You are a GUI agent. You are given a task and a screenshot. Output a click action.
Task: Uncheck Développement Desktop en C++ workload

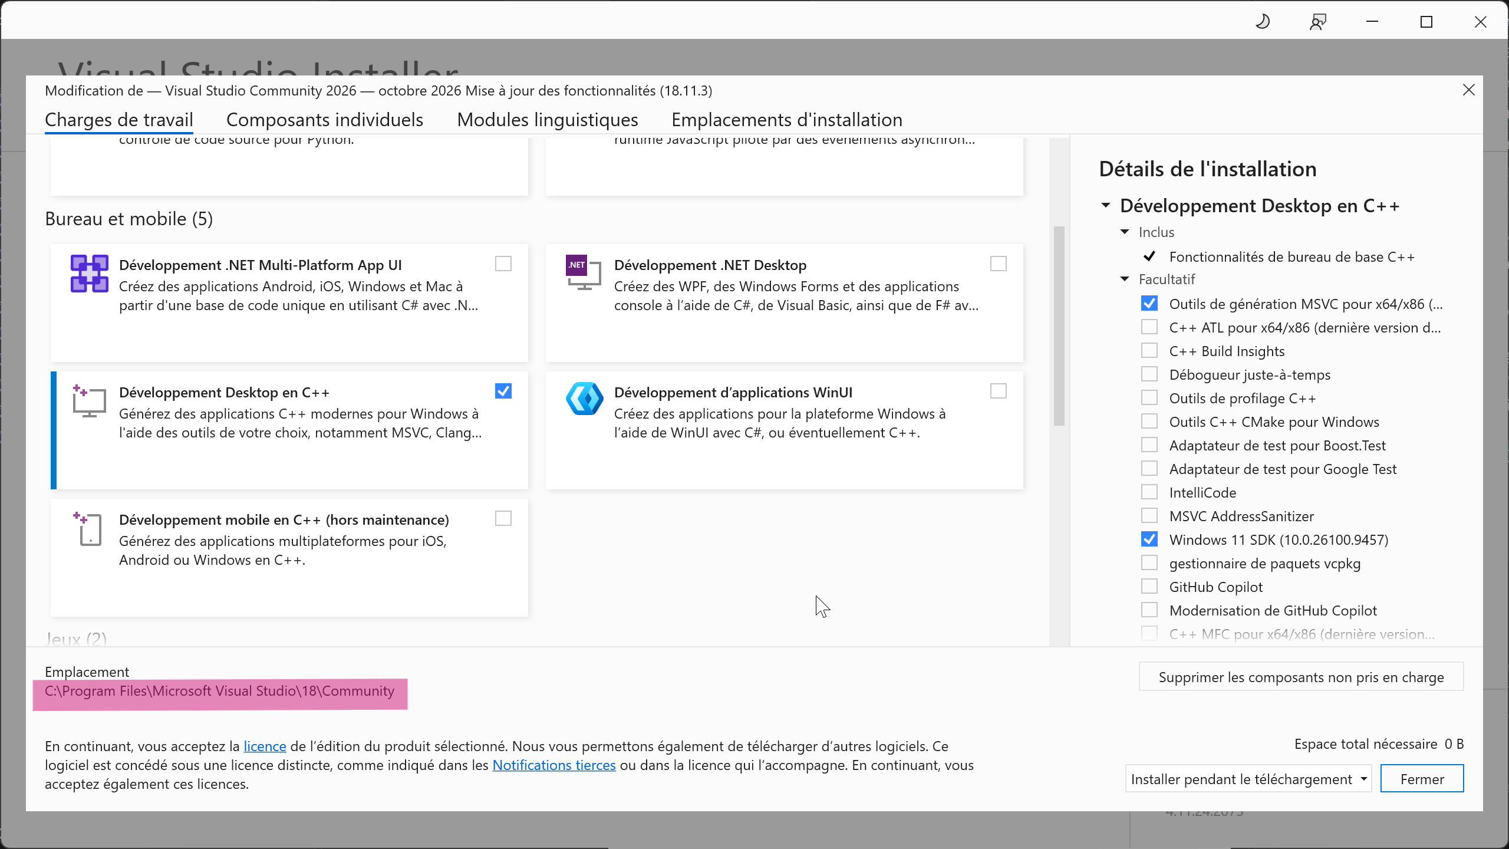[x=503, y=391]
